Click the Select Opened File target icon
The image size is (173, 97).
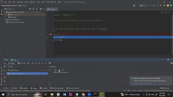(30, 9)
